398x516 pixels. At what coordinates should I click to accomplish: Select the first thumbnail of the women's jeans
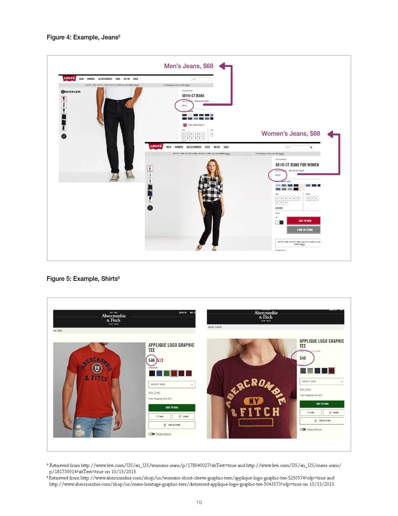click(x=150, y=168)
